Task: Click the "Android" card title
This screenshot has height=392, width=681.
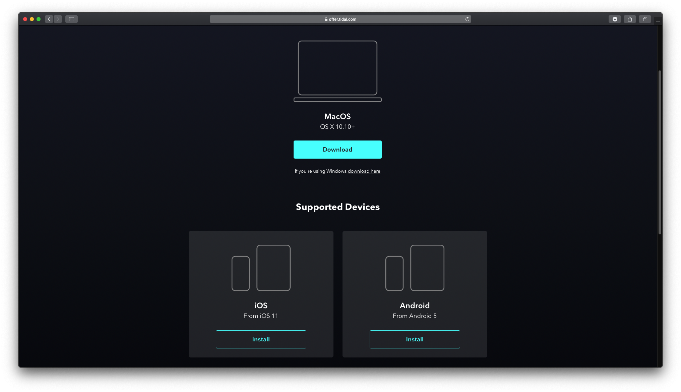Action: pos(415,305)
